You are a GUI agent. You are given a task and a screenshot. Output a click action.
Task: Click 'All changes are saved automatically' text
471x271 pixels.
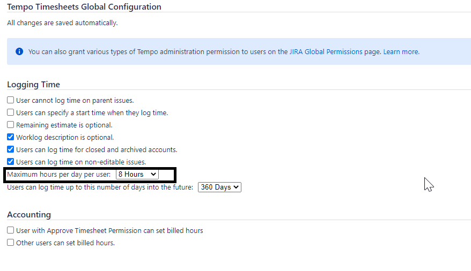(x=62, y=23)
